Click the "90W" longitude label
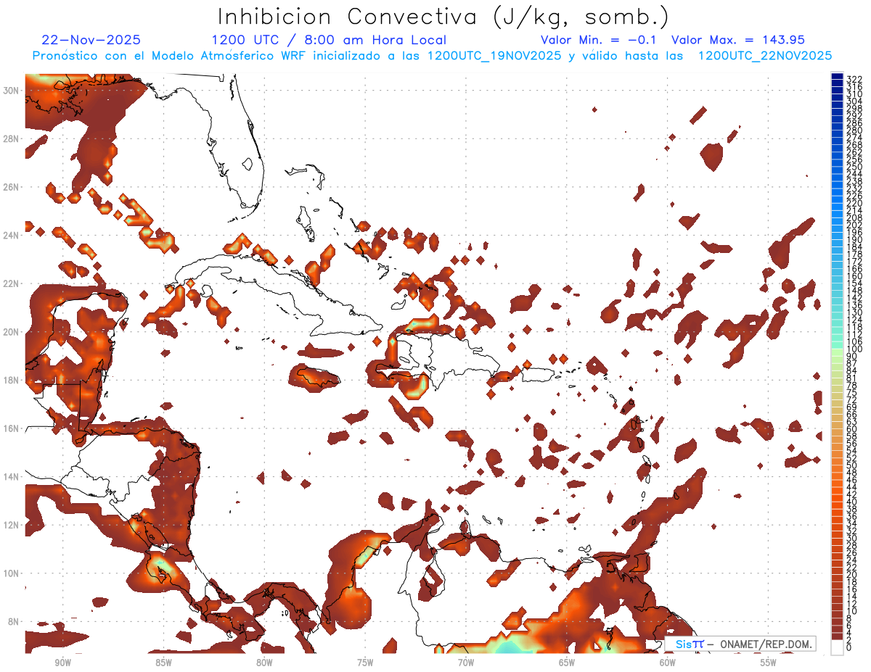The height and width of the screenshot is (672, 871). click(x=62, y=663)
